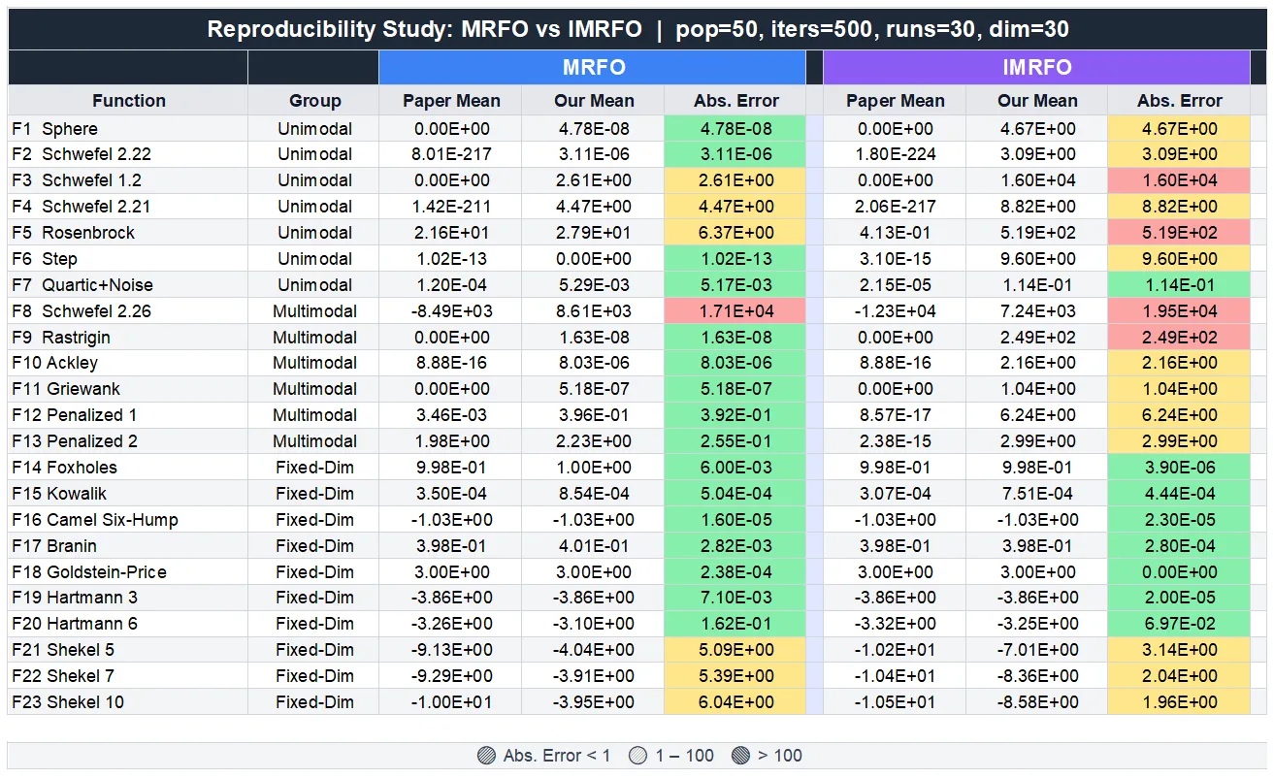Screen dimensions: 1274x778
Task: Click Paper Mean header under MRFO
Action: click(451, 101)
